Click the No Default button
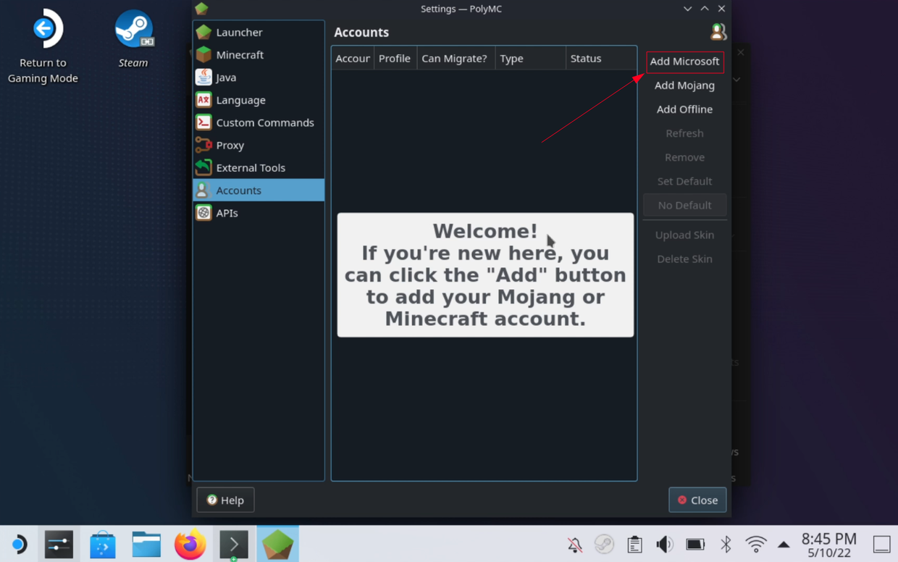 [684, 205]
